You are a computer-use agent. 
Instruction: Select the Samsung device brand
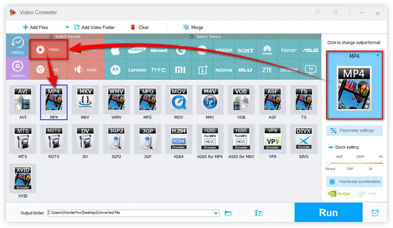(x=137, y=50)
